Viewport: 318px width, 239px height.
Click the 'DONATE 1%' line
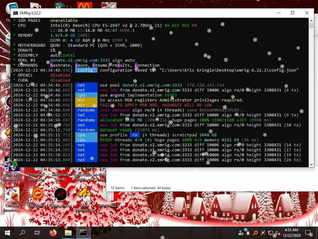(x=34, y=50)
